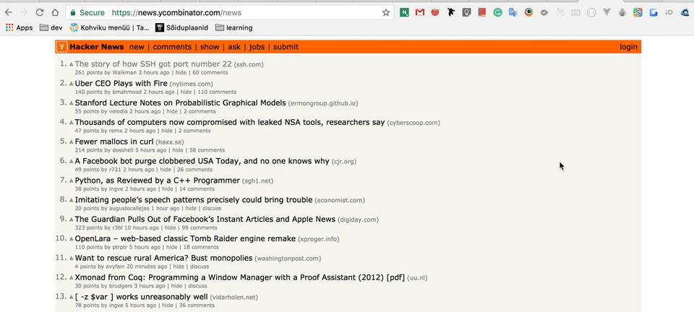Open the ask section in header
The width and height of the screenshot is (694, 312).
point(234,47)
